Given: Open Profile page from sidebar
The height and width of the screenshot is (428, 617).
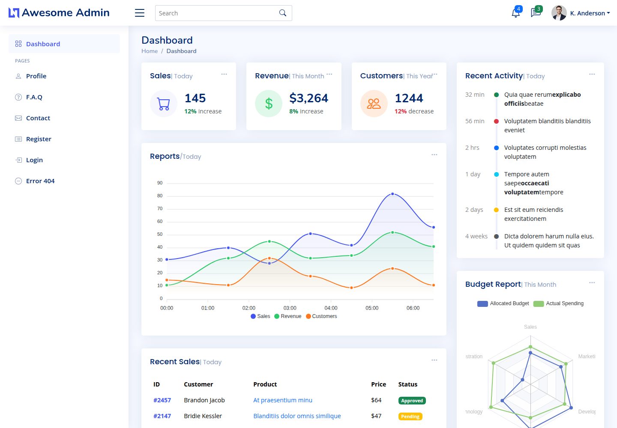Looking at the screenshot, I should tap(64, 76).
